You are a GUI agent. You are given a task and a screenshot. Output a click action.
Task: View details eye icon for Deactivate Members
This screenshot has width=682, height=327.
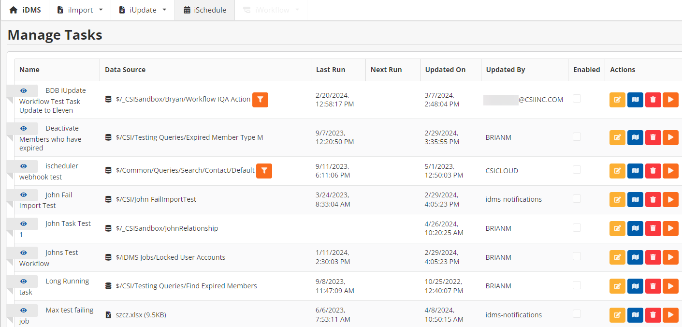(x=23, y=128)
